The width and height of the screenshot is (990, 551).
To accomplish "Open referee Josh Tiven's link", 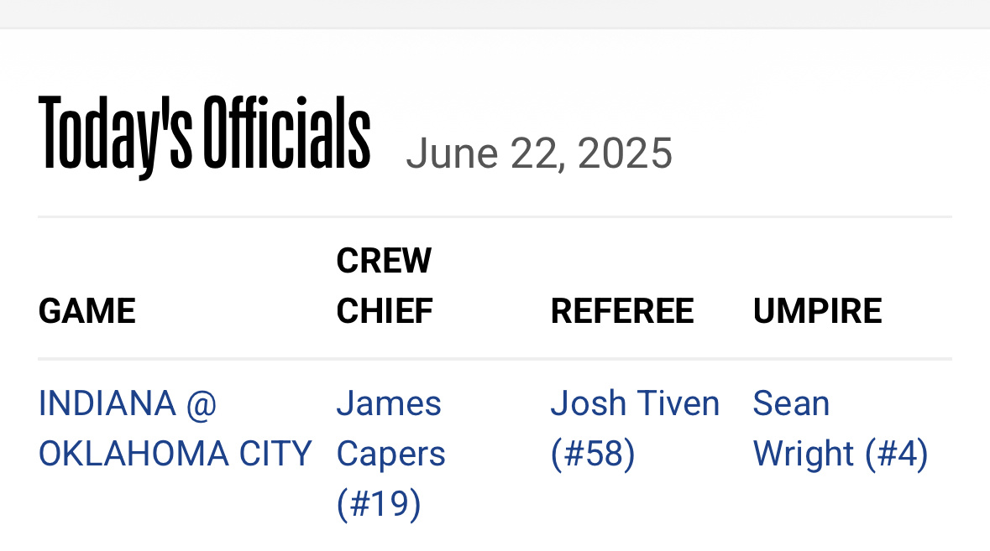I will (635, 429).
